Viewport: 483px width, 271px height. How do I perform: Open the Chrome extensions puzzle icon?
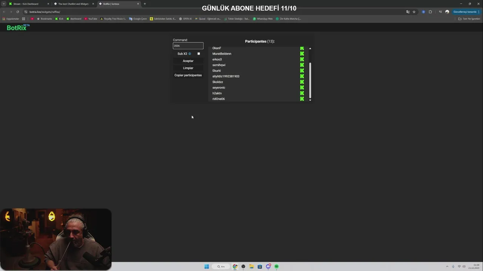[x=430, y=12]
